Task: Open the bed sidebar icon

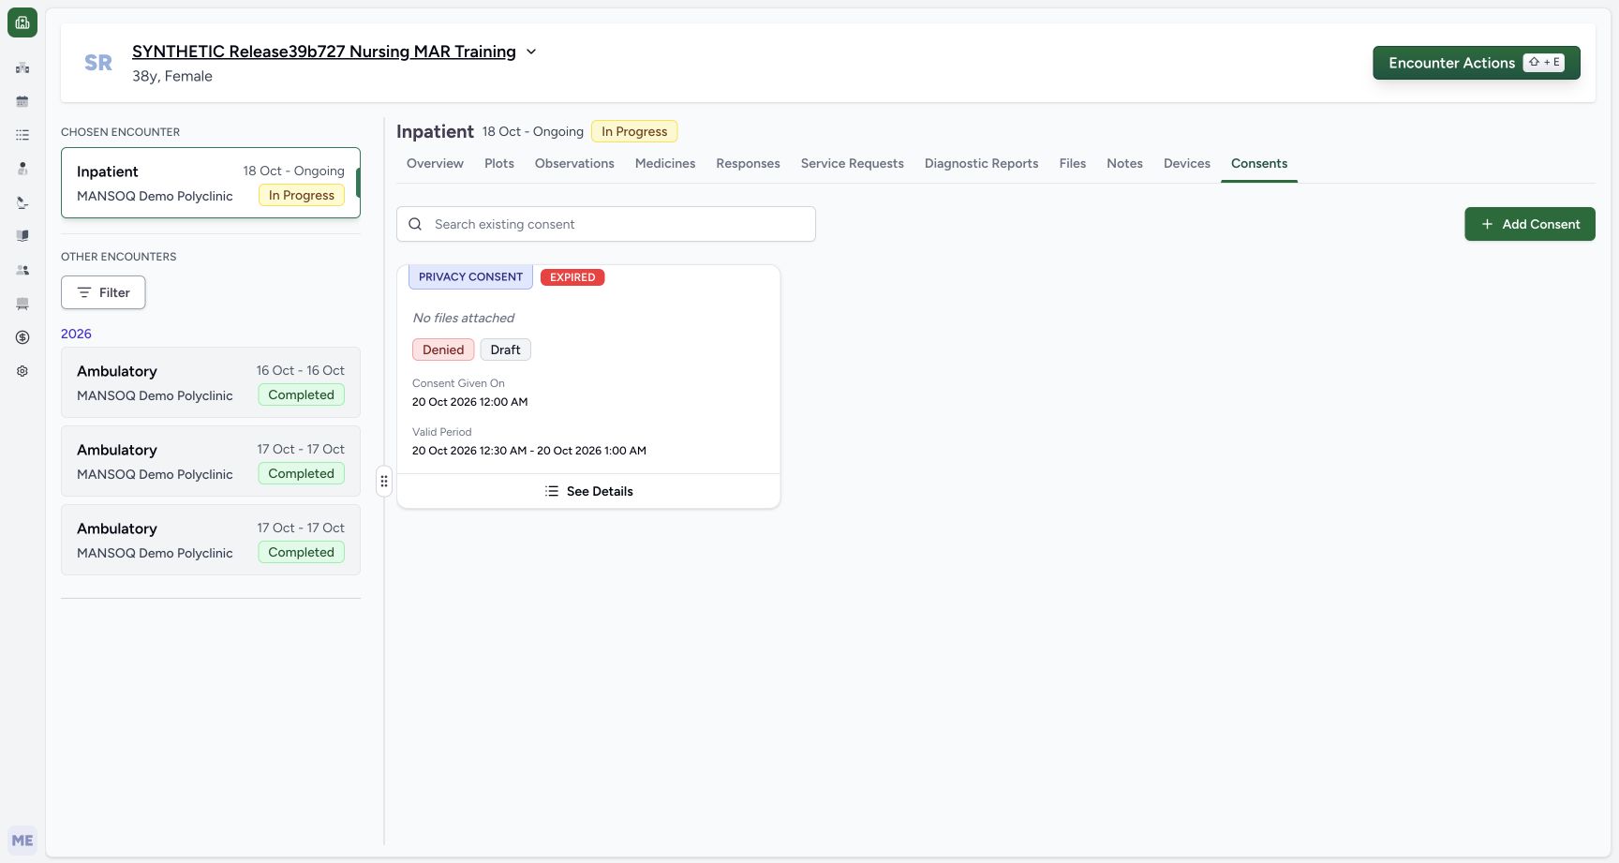Action: tap(22, 304)
